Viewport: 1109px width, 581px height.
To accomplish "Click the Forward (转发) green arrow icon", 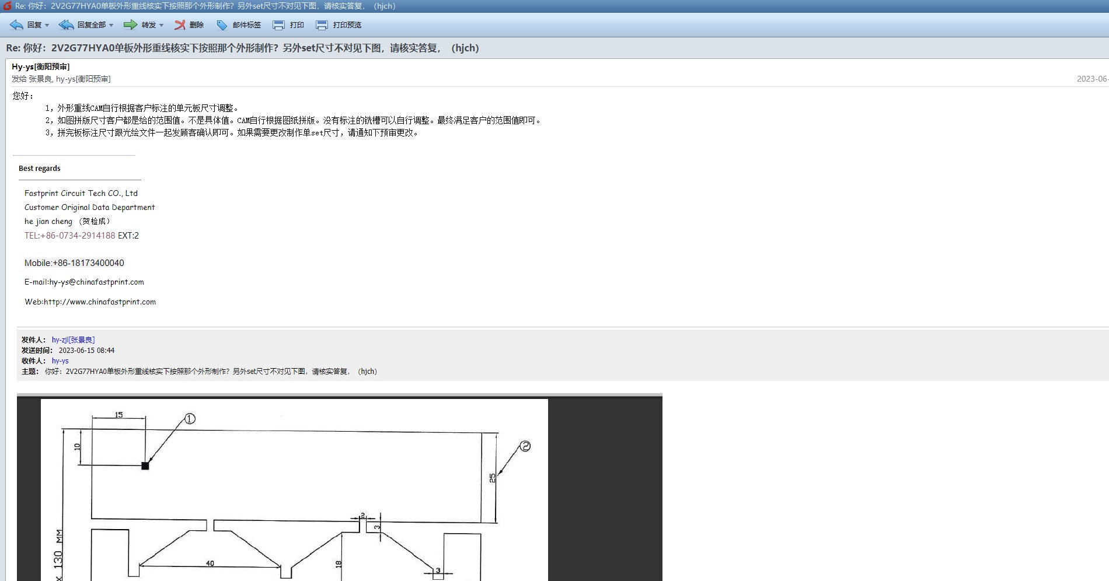I will point(130,25).
